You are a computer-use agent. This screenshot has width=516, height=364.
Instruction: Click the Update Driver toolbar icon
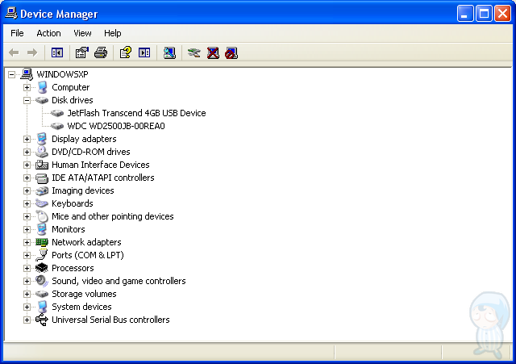coord(193,52)
